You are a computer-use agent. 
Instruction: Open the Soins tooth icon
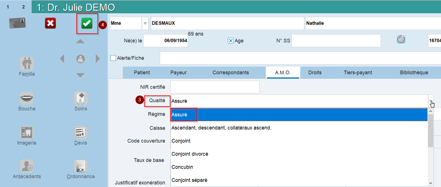pos(81,98)
